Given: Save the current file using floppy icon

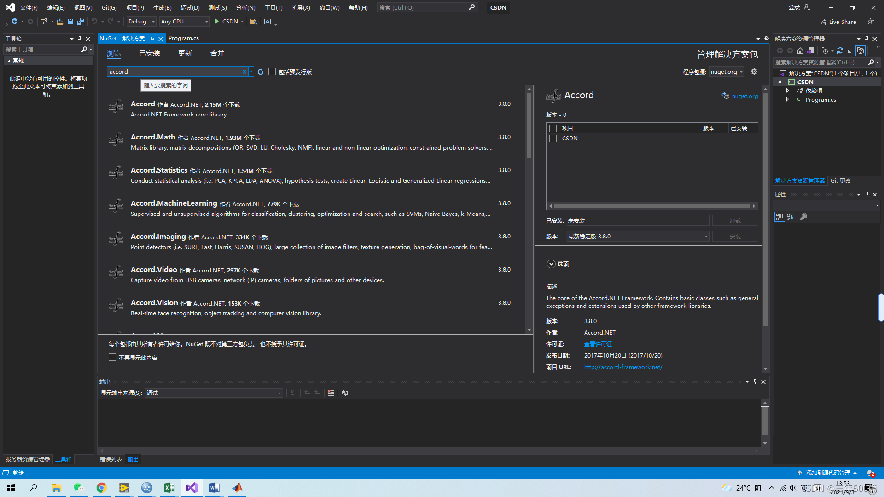Looking at the screenshot, I should click(70, 22).
